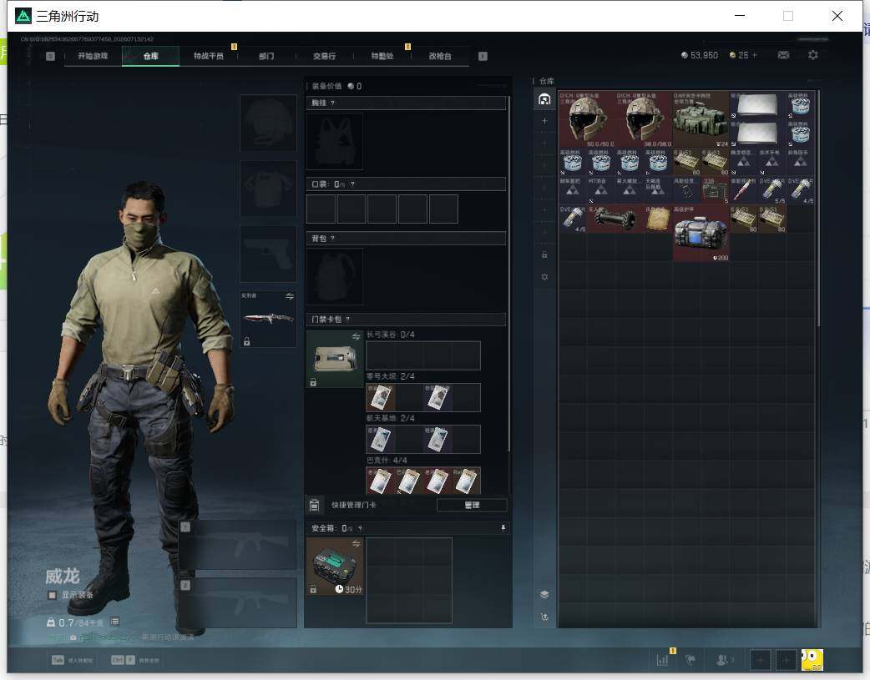870x680 pixels.
Task: Click the empty primary weapon slot 1
Action: 238,545
